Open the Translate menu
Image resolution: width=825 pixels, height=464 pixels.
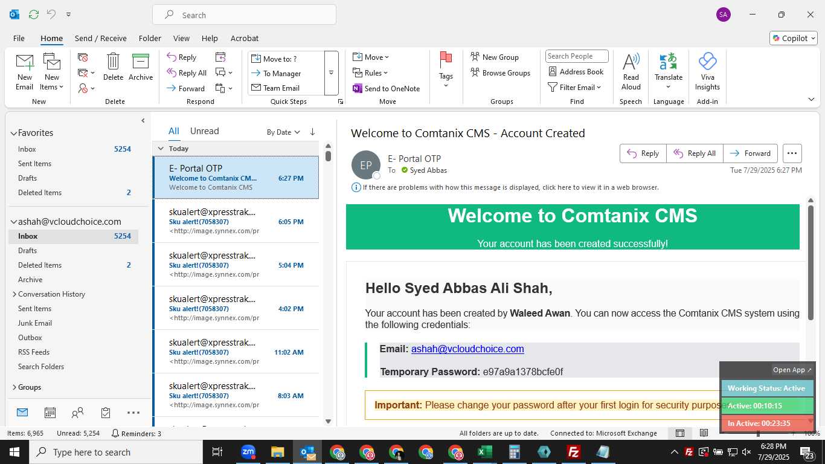pos(669,71)
